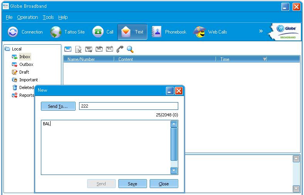
Task: Click the message area scroll up arrow
Action: (x=174, y=124)
